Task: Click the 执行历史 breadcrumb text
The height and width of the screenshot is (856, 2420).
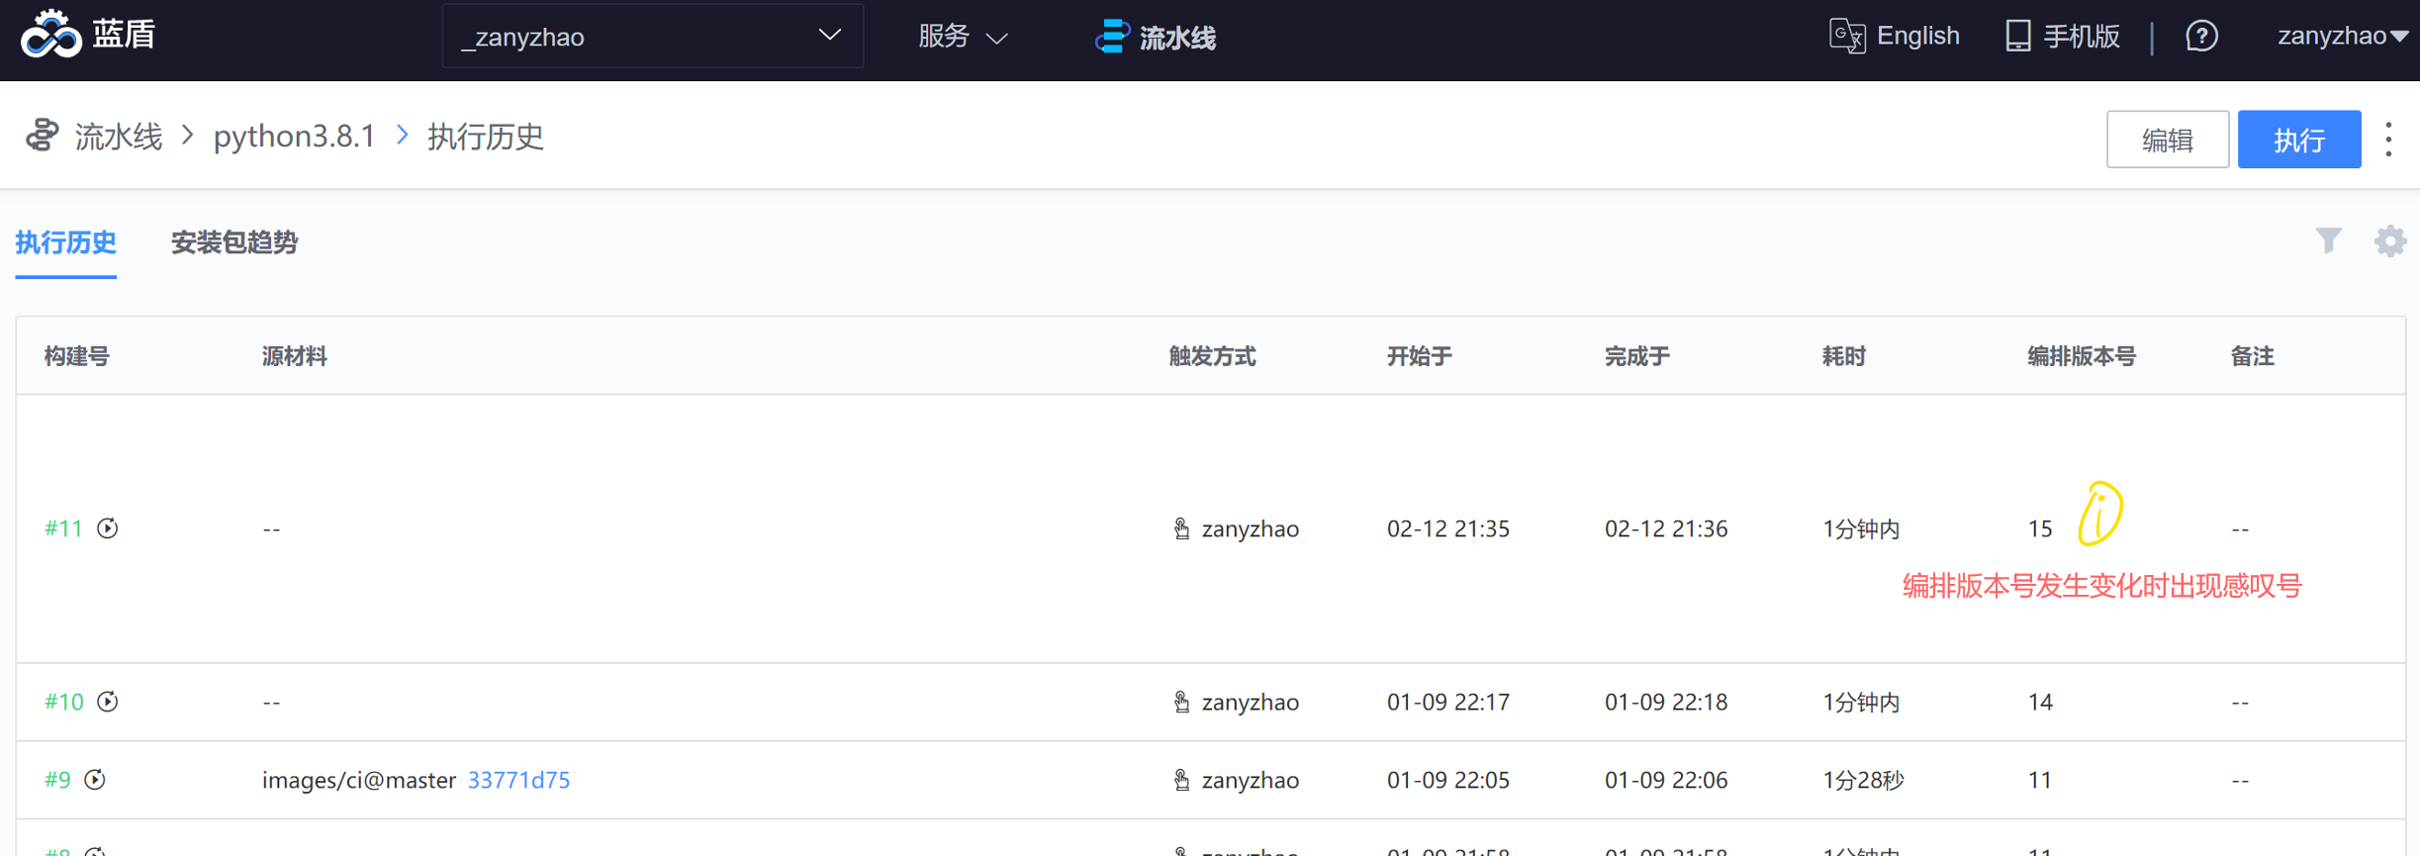Action: (x=486, y=137)
